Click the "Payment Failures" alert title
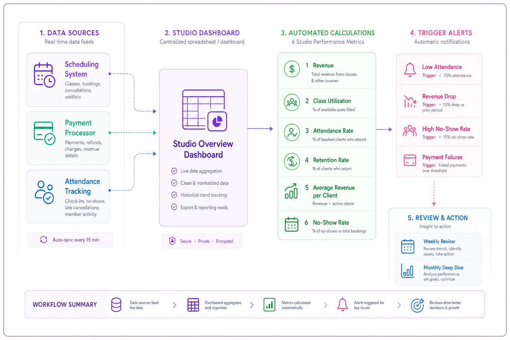Image resolution: width=510 pixels, height=340 pixels. point(442,157)
